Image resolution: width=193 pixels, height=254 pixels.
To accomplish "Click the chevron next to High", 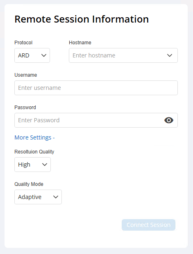I will (45, 165).
